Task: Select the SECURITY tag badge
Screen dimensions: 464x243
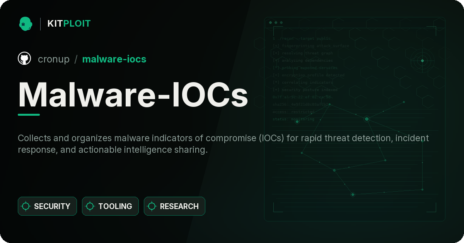Action: pyautogui.click(x=47, y=206)
